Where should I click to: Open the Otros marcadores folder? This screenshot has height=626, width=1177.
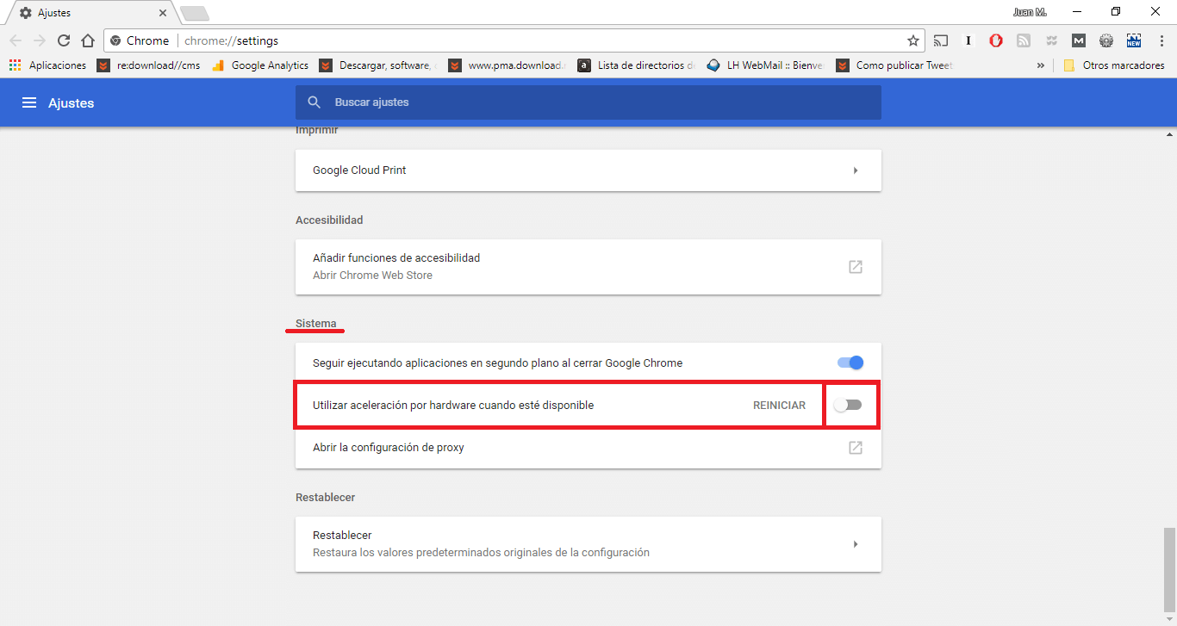click(1114, 65)
